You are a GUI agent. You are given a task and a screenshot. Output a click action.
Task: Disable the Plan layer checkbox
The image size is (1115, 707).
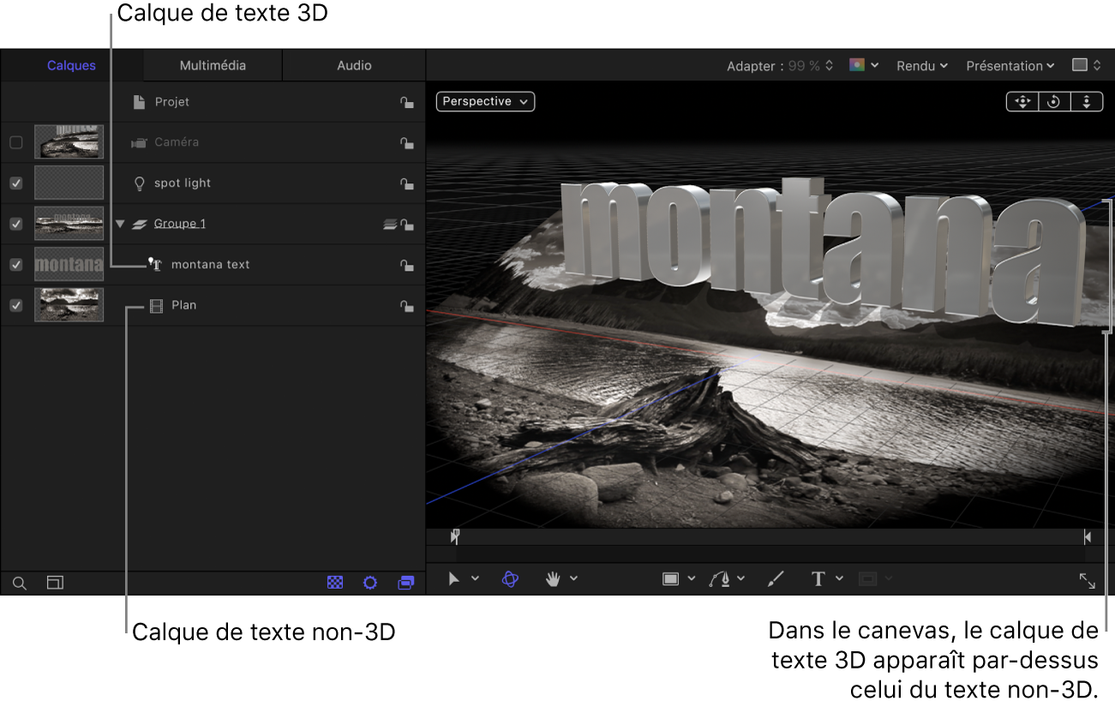click(x=15, y=304)
